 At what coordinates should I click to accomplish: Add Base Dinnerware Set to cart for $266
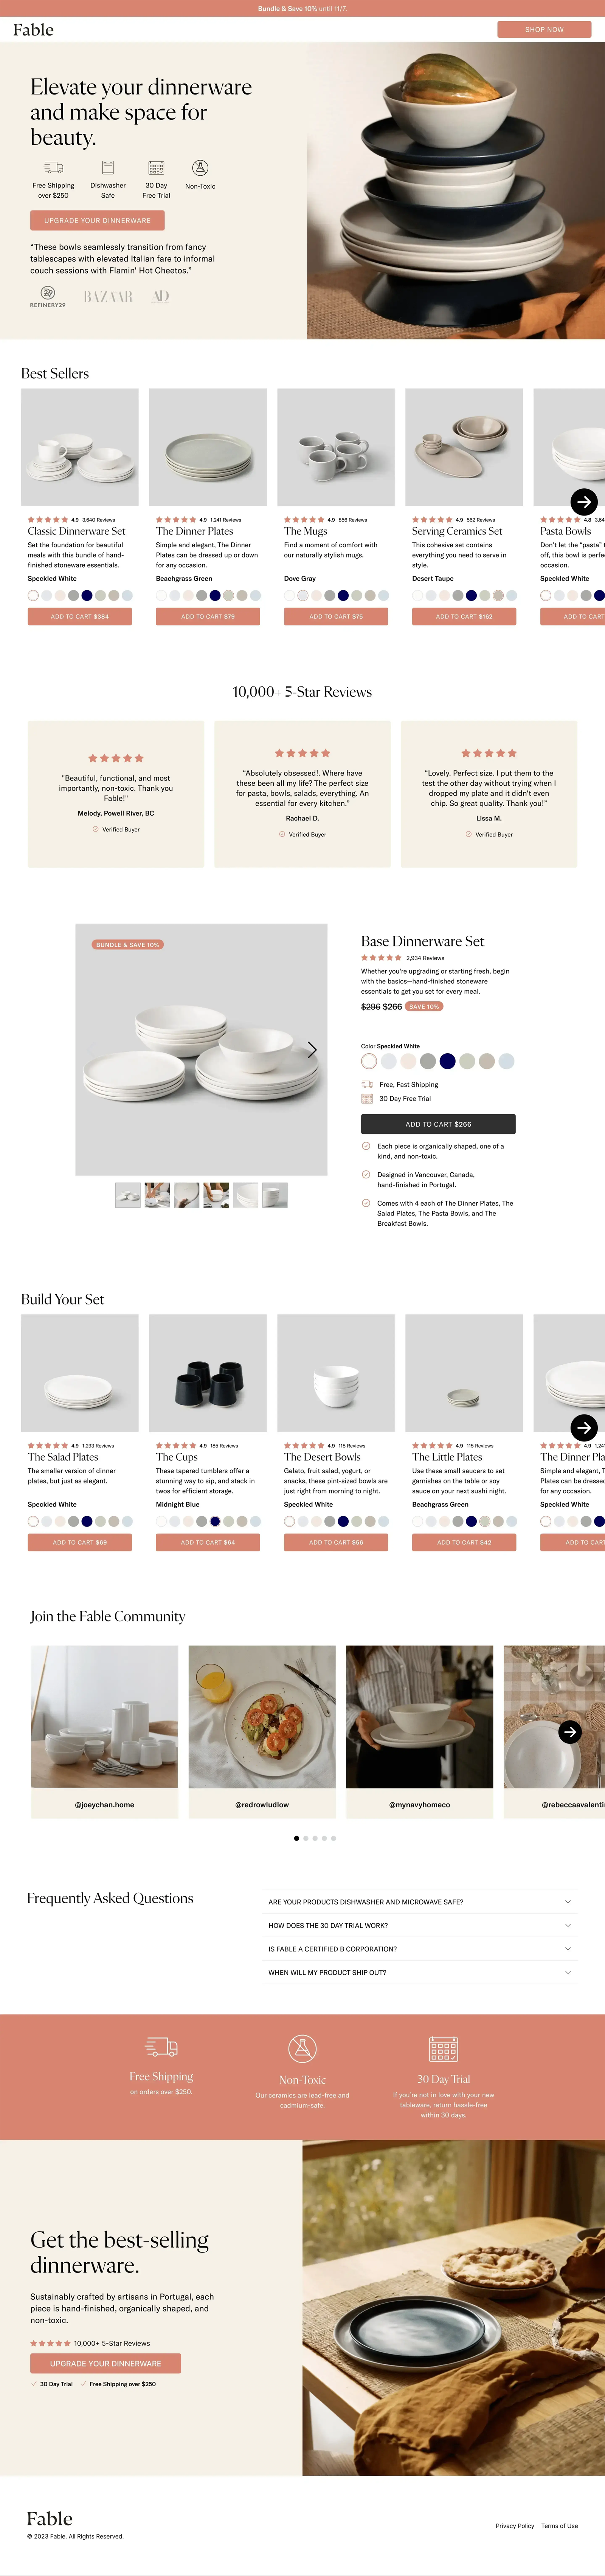(438, 1124)
